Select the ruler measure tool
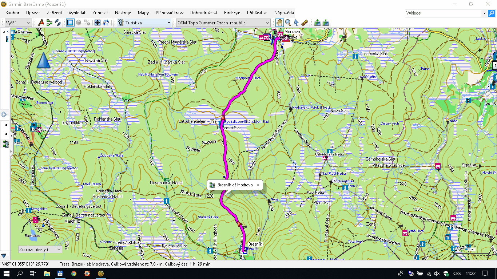The width and height of the screenshot is (497, 279). tap(305, 23)
